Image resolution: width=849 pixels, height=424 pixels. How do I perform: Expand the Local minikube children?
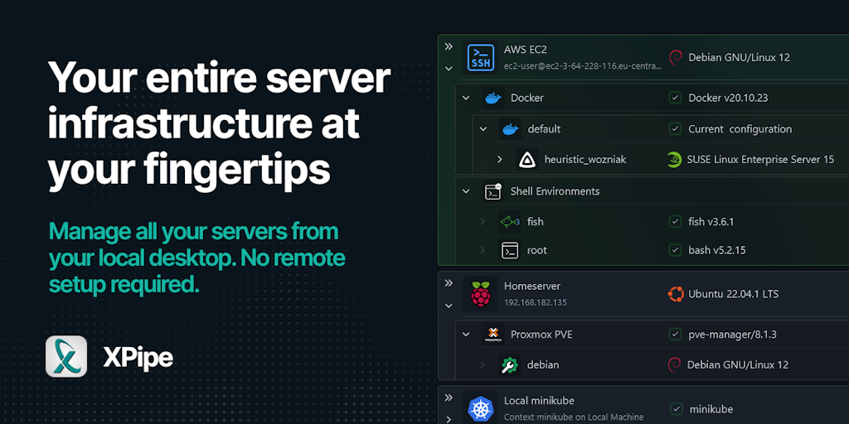click(449, 419)
